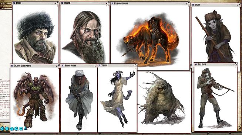Close the flaming horse image window
The image size is (242, 135).
[189, 2]
